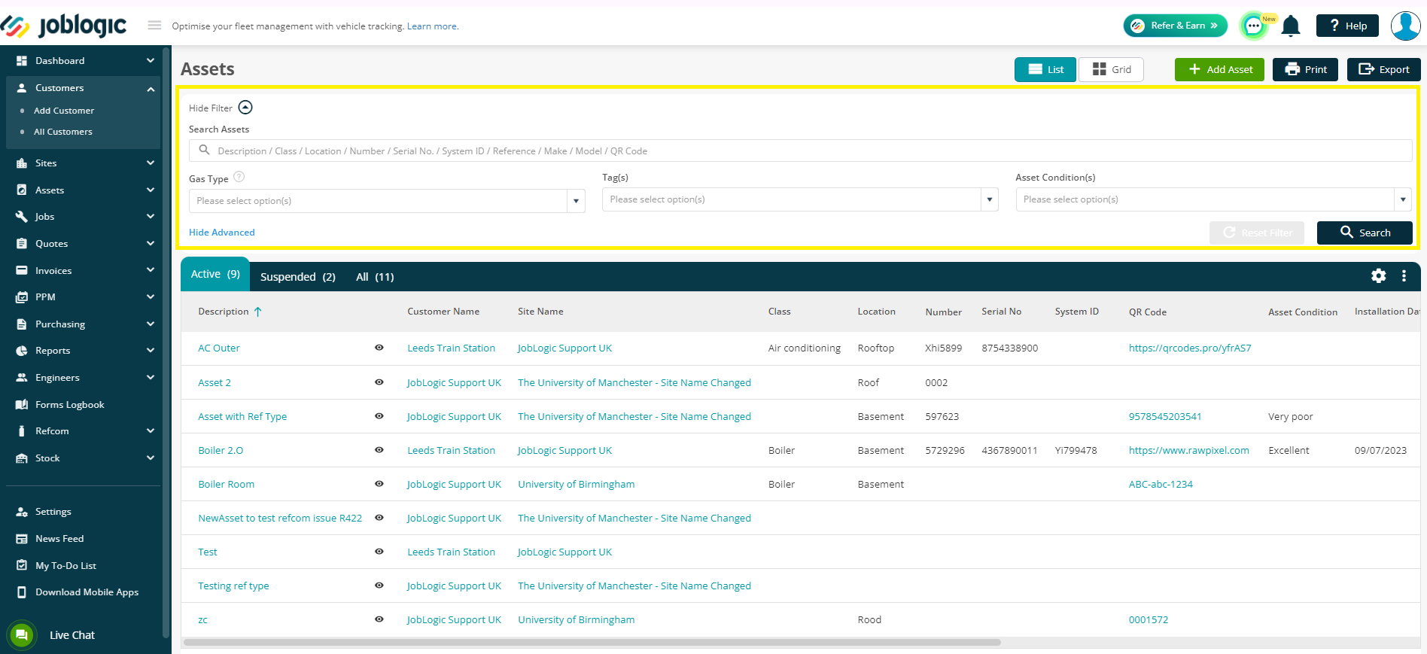Toggle the eye icon for Test row
This screenshot has height=654, width=1427.
[379, 552]
